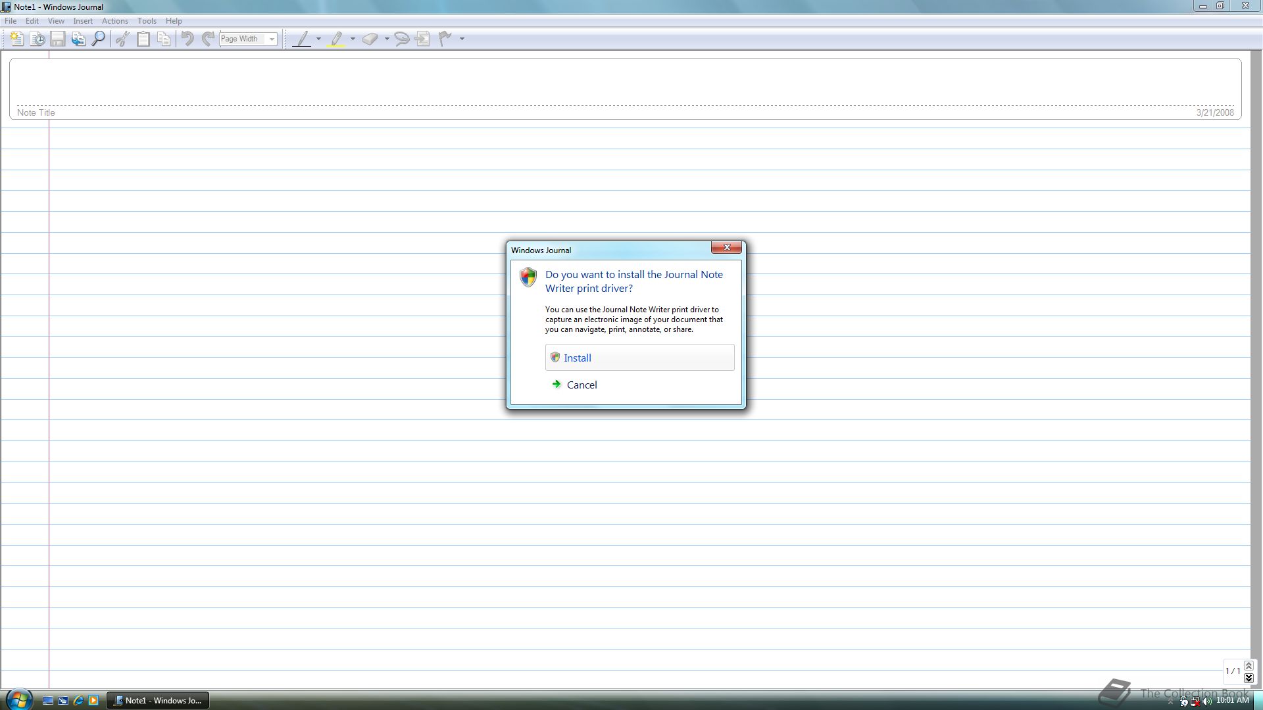Viewport: 1263px width, 710px height.
Task: Select the Pen tool
Action: pos(302,39)
